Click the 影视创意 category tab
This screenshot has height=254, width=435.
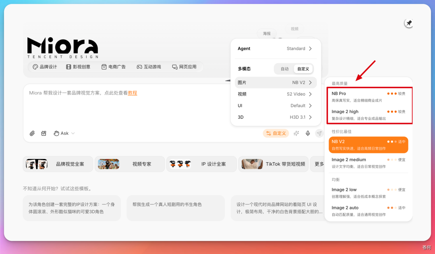[x=78, y=67]
